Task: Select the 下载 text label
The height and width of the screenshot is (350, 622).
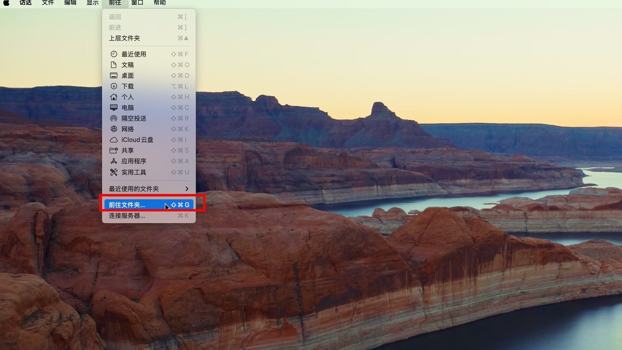Action: point(128,86)
